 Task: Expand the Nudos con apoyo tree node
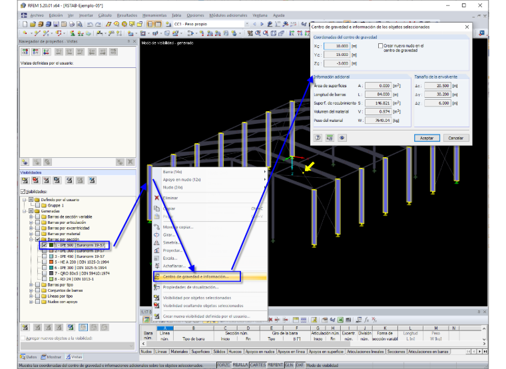coord(31,302)
